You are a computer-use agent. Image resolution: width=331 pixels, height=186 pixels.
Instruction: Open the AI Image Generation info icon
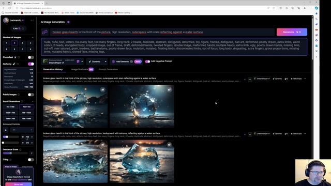(68, 22)
